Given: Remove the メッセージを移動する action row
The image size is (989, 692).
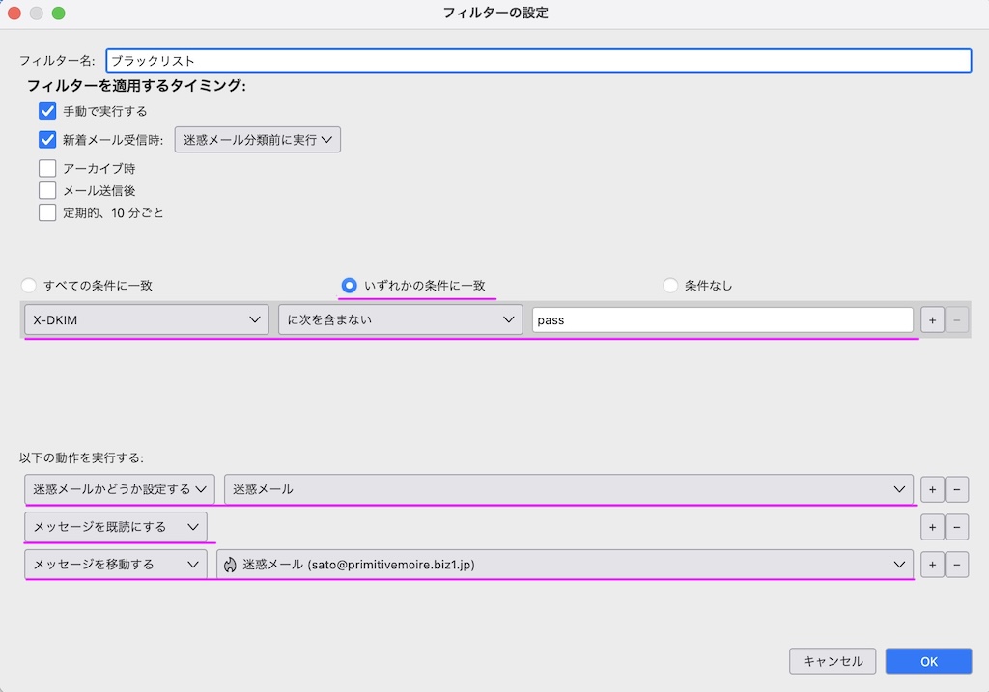Looking at the screenshot, I should point(956,565).
